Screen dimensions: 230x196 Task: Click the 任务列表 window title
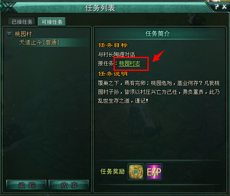click(100, 8)
